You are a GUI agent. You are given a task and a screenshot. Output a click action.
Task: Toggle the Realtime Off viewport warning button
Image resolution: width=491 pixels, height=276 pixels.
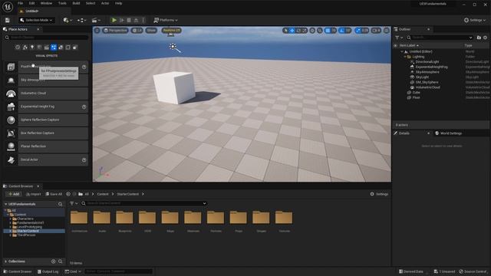[171, 31]
